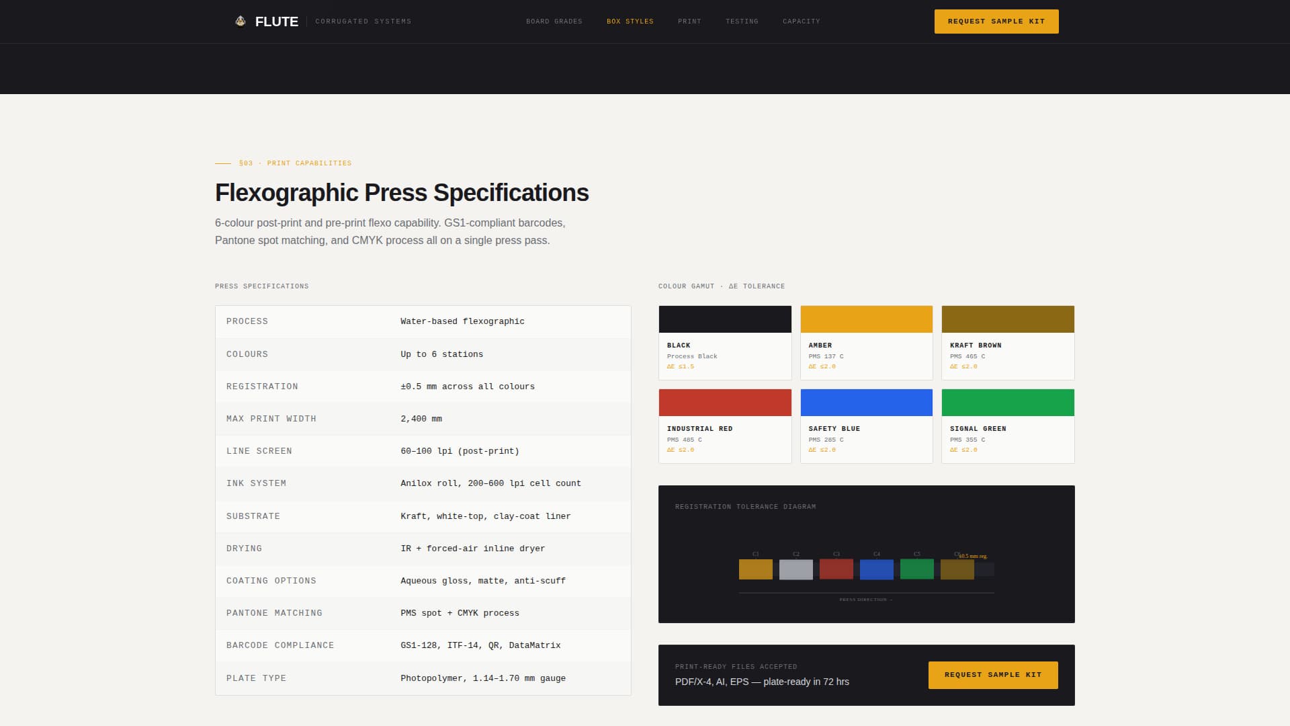Image resolution: width=1290 pixels, height=726 pixels.
Task: Click 'PRESS DIRECTION →' caption in diagram
Action: [x=866, y=600]
